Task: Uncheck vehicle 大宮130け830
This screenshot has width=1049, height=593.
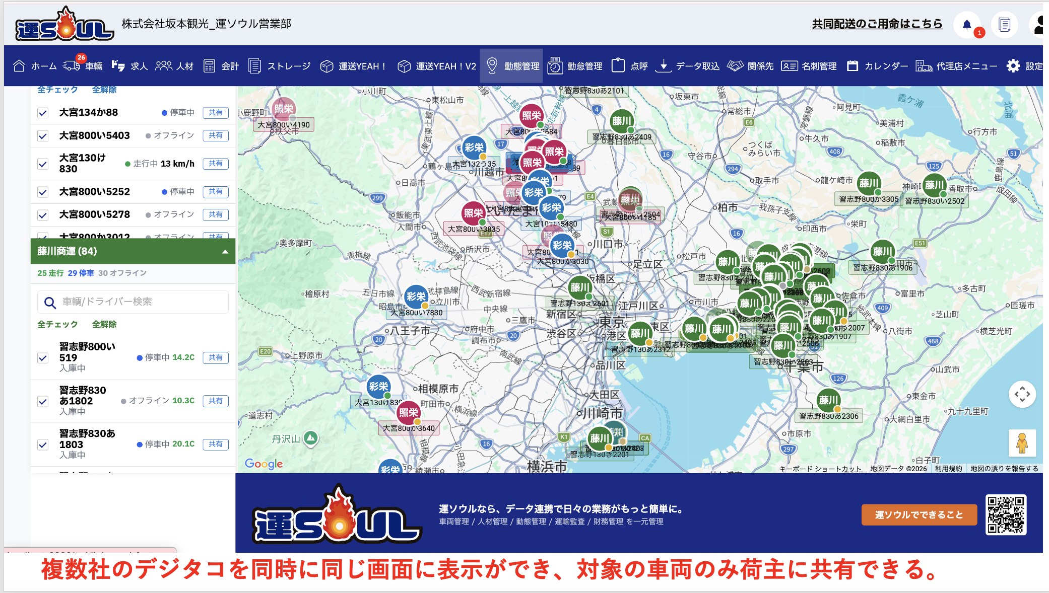Action: (43, 164)
